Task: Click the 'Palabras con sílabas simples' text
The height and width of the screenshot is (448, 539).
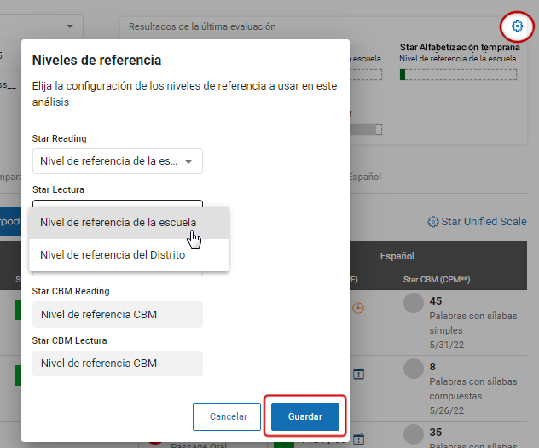Action: coord(473,323)
